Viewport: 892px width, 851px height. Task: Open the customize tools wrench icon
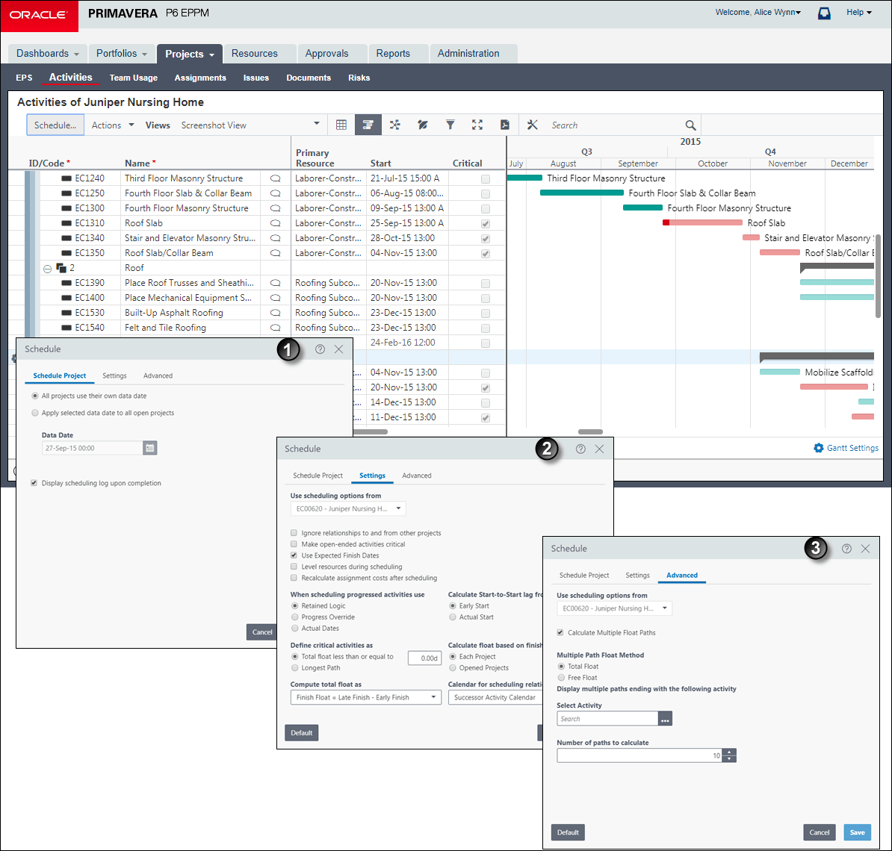point(533,125)
